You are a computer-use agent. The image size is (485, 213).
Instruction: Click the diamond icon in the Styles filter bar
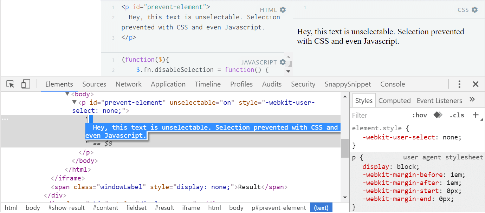438,115
